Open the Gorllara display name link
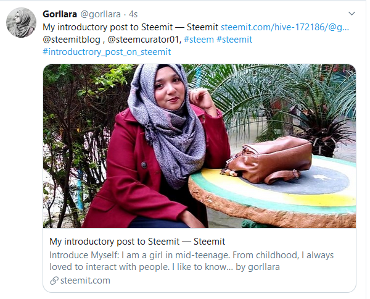The width and height of the screenshot is (370, 299). click(60, 14)
